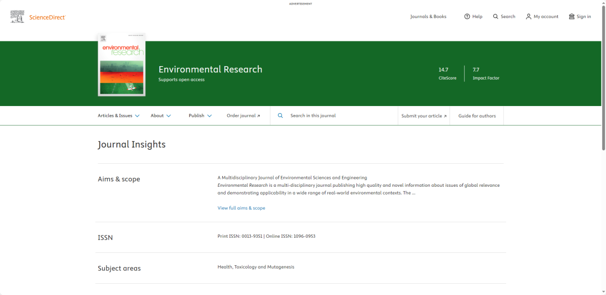Screen dimensions: 606x295
Task: Click the Search label in header
Action: click(508, 17)
